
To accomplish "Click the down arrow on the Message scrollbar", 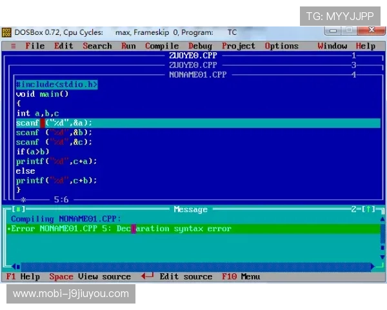I will tap(382, 257).
